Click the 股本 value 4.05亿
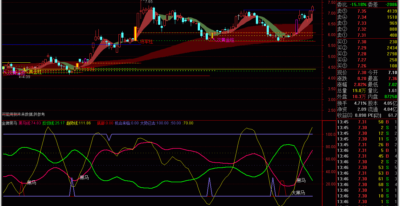 tap(390, 103)
